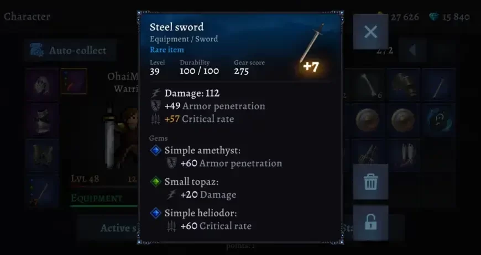Open the equipped +7 sword slot
The height and width of the screenshot is (255, 481).
coord(42,192)
